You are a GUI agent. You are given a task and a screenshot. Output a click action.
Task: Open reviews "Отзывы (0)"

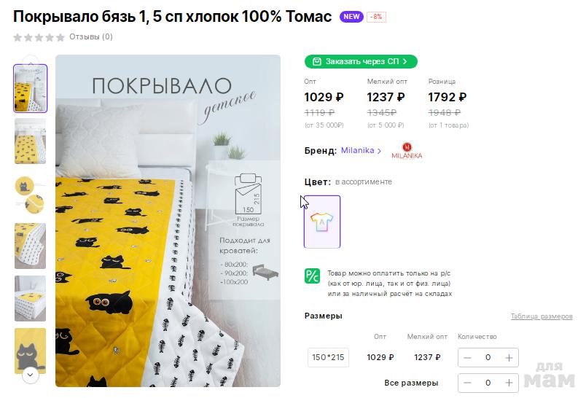coord(91,36)
